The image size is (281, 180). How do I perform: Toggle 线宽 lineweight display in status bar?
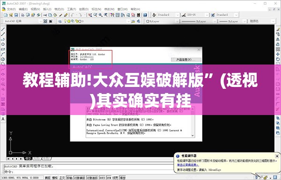coord(115,178)
